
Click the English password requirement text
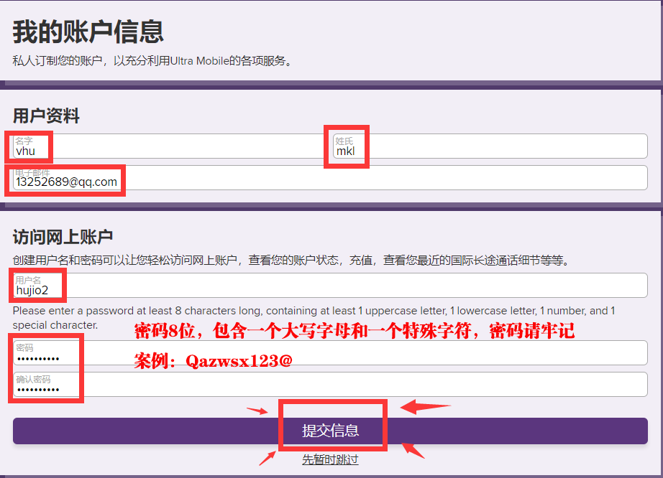click(314, 311)
